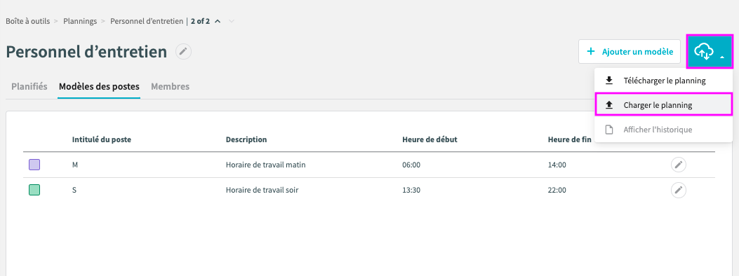Click the Heure de fin column header
The image size is (739, 276).
(570, 139)
